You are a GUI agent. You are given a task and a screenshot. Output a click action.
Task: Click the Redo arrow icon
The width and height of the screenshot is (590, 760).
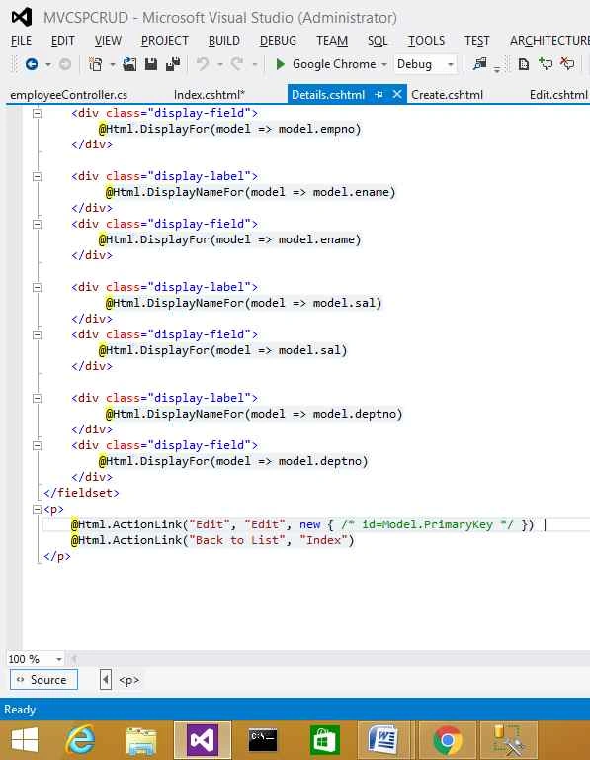236,64
